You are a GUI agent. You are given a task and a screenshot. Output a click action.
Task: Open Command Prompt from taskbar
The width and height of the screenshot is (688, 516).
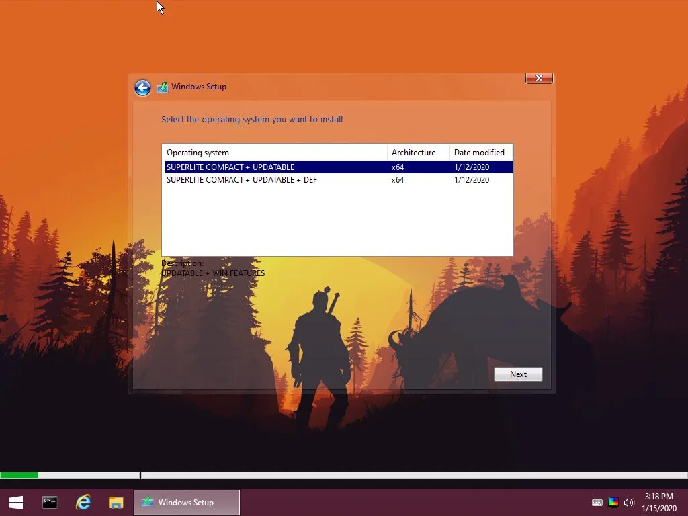[x=50, y=503]
